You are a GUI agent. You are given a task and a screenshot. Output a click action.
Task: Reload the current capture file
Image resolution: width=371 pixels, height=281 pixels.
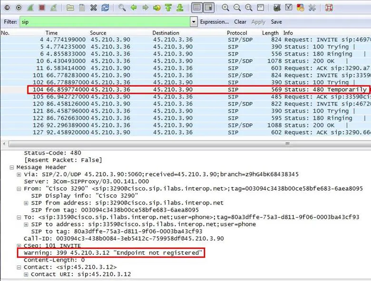pyautogui.click(x=105, y=8)
